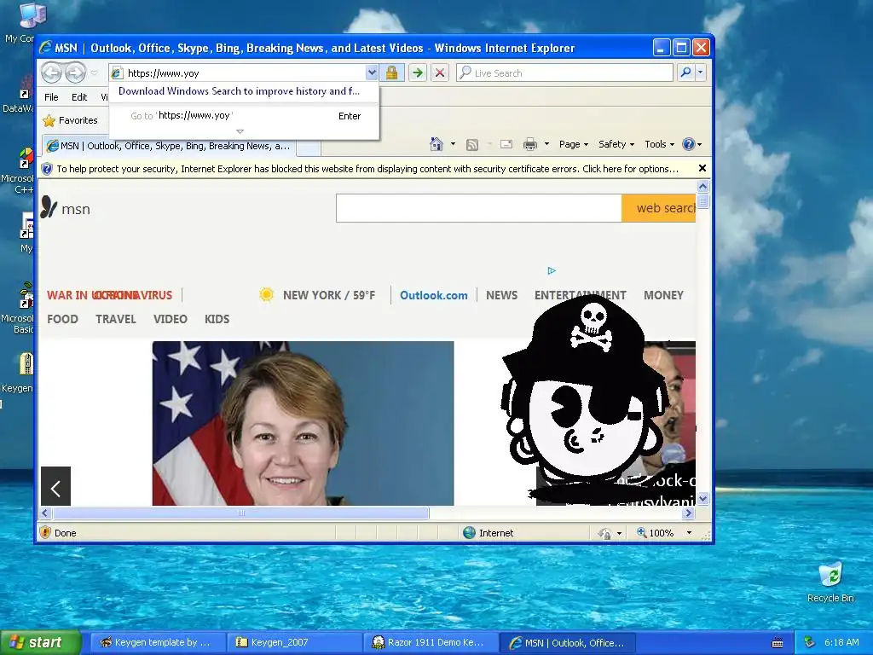Open the NEWS navigation link
This screenshot has width=873, height=655.
(501, 295)
